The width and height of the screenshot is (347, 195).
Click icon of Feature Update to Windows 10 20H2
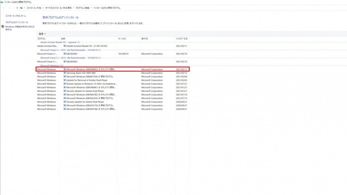point(65,84)
